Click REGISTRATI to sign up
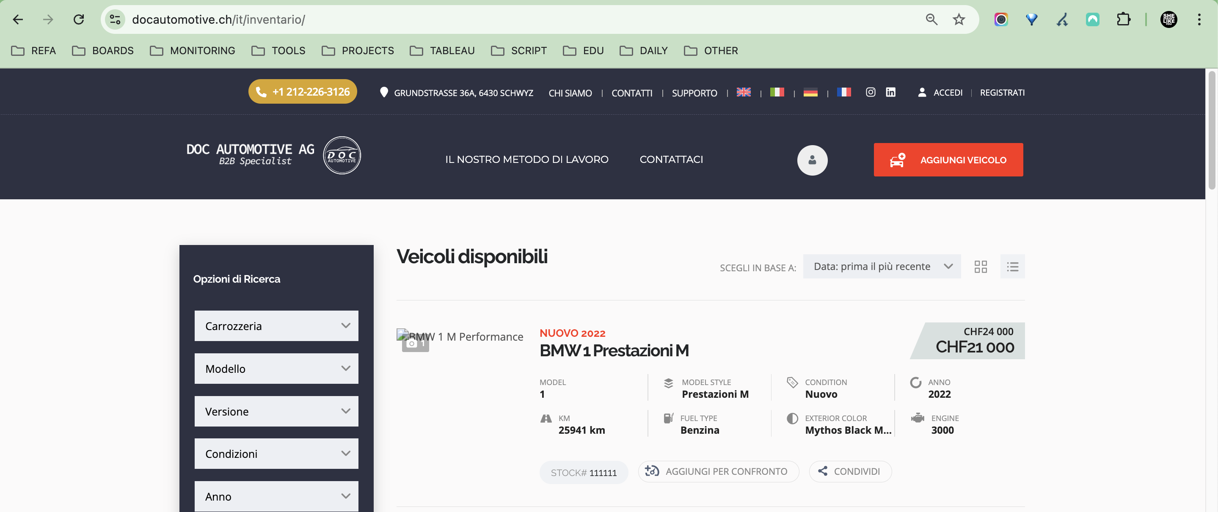 [1002, 93]
